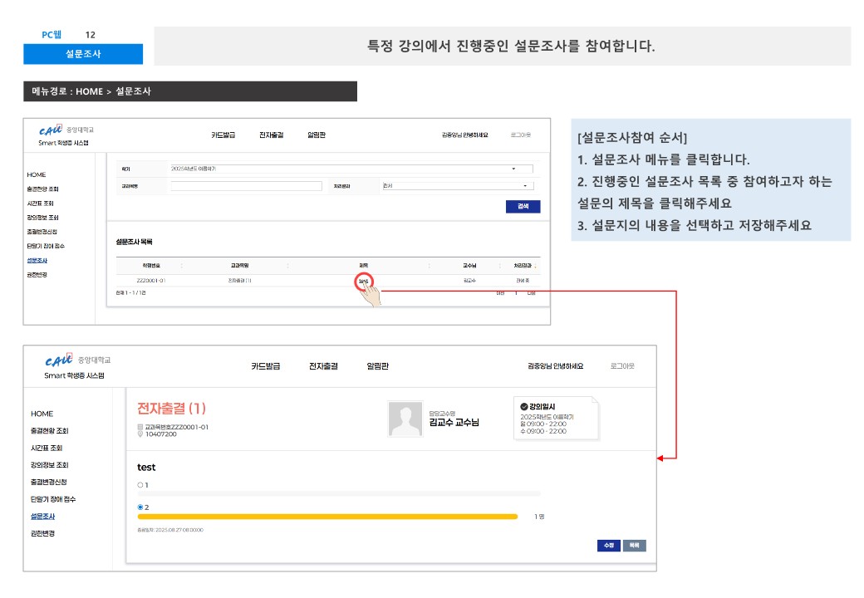Click 메뉴경로 : HOME > 설문조사 breadcrumb bar

point(190,91)
